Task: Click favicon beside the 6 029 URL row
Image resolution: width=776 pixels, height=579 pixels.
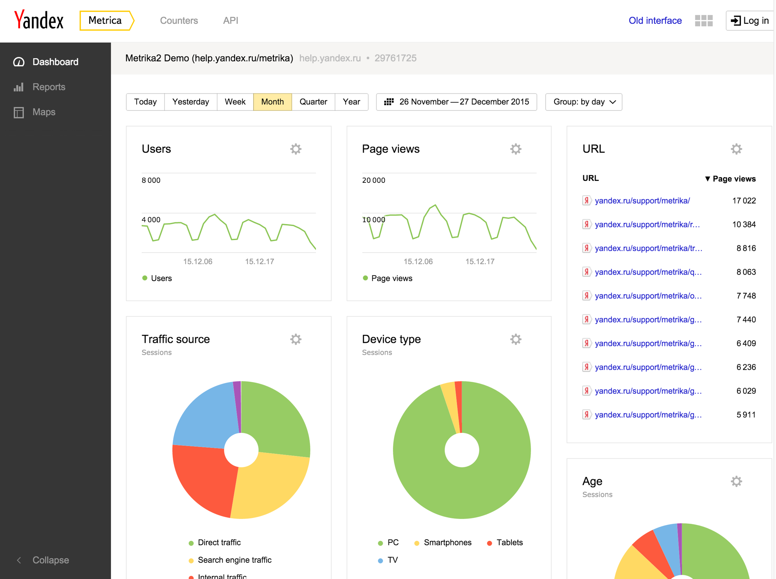Action: click(587, 391)
